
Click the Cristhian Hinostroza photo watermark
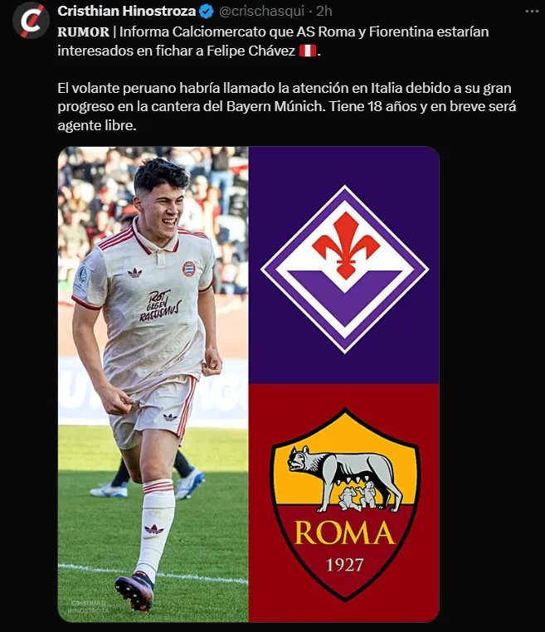[88, 607]
